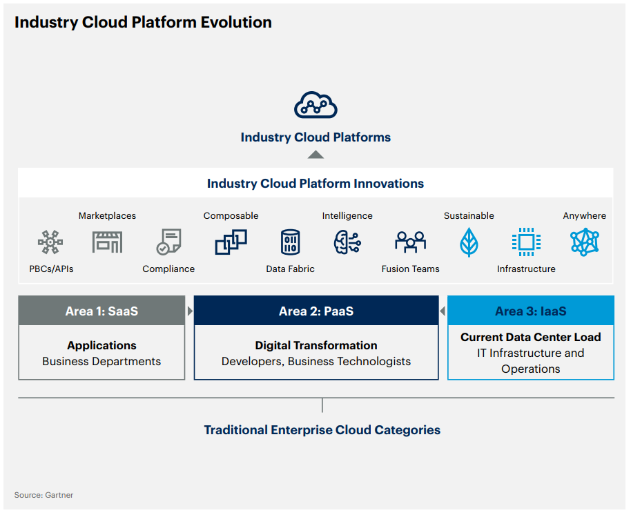Click the Source: Gartner caption
631x515 pixels.
[44, 495]
